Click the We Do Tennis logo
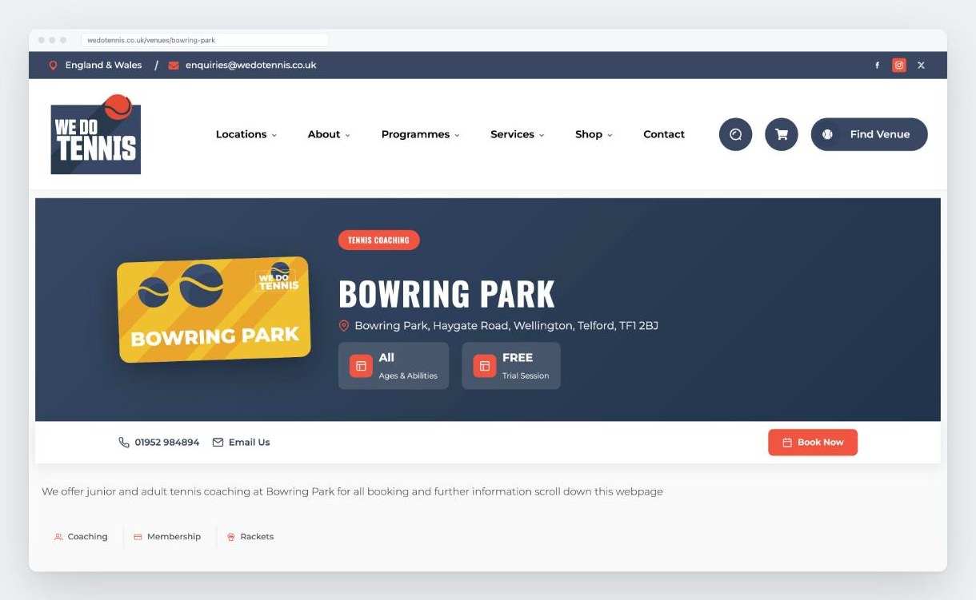The width and height of the screenshot is (976, 600). [96, 134]
